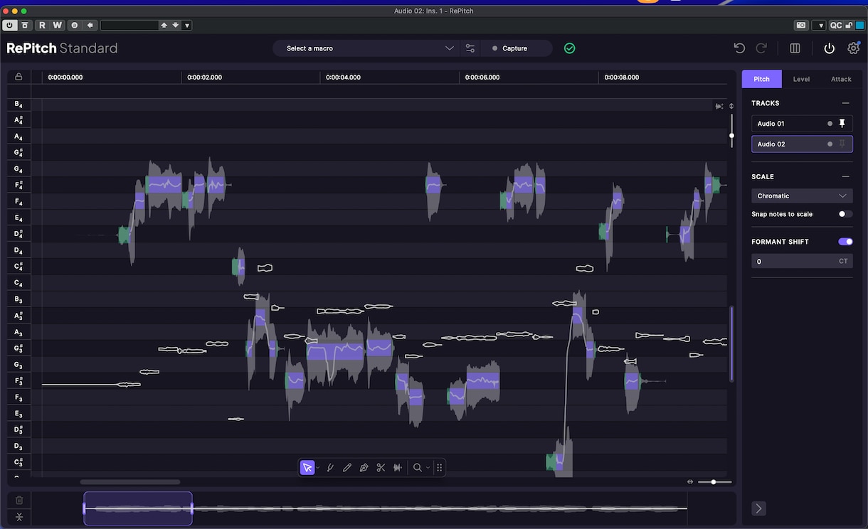Open the macro settings sliders icon

[x=470, y=48]
